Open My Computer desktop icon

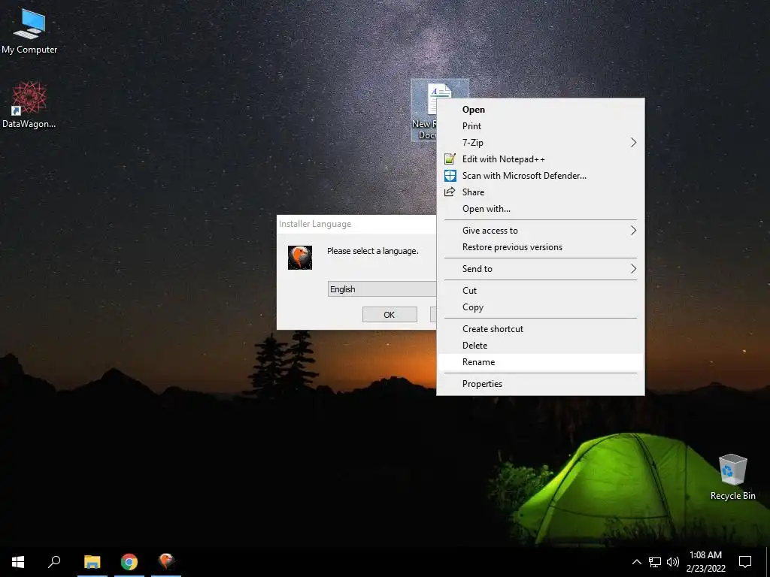click(x=29, y=30)
